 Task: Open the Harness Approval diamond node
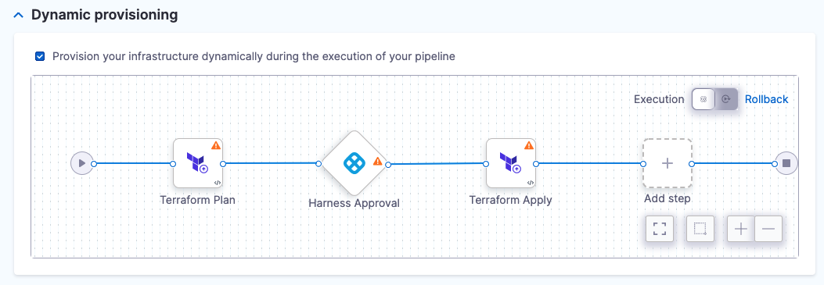click(x=354, y=164)
